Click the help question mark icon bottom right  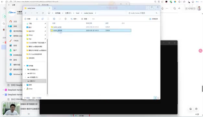pyautogui.click(x=196, y=109)
